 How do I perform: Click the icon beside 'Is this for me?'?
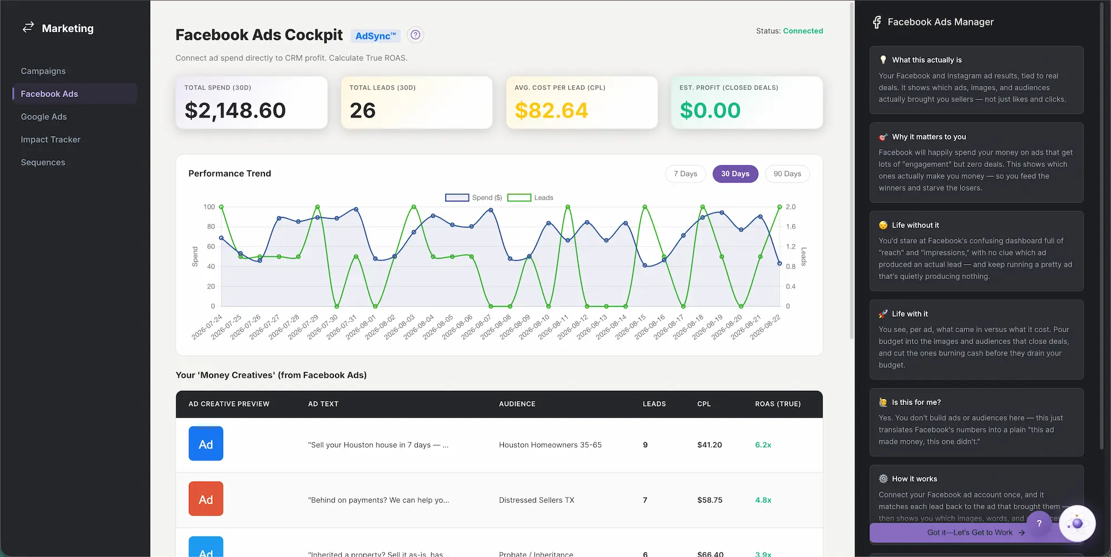coord(883,402)
